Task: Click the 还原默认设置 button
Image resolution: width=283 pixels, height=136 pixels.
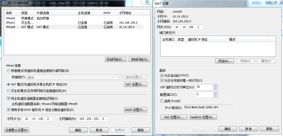Action: (16, 130)
